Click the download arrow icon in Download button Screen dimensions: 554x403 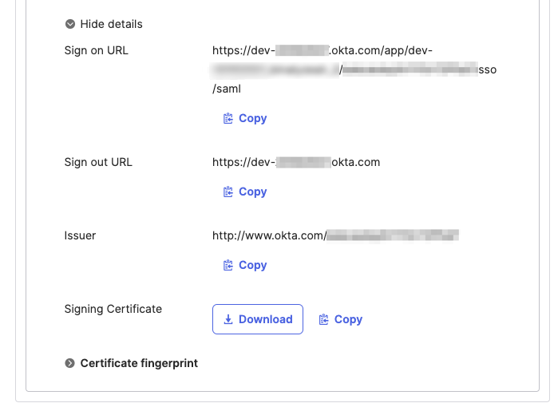click(x=228, y=319)
